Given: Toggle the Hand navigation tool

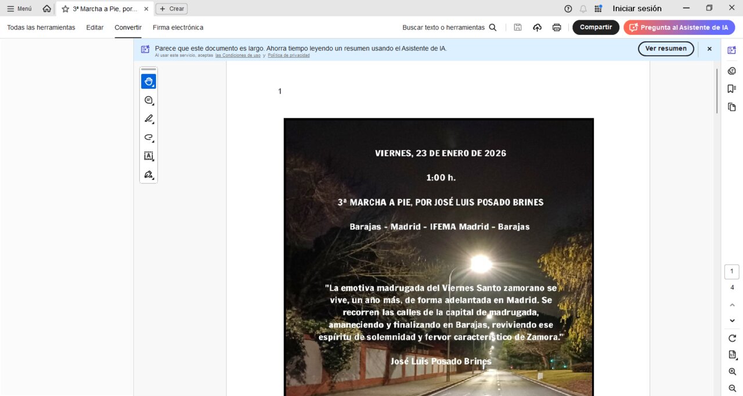Looking at the screenshot, I should tap(149, 81).
